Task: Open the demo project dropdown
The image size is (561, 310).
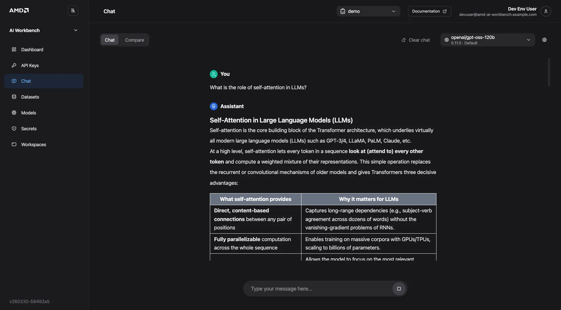Action: pos(368,11)
